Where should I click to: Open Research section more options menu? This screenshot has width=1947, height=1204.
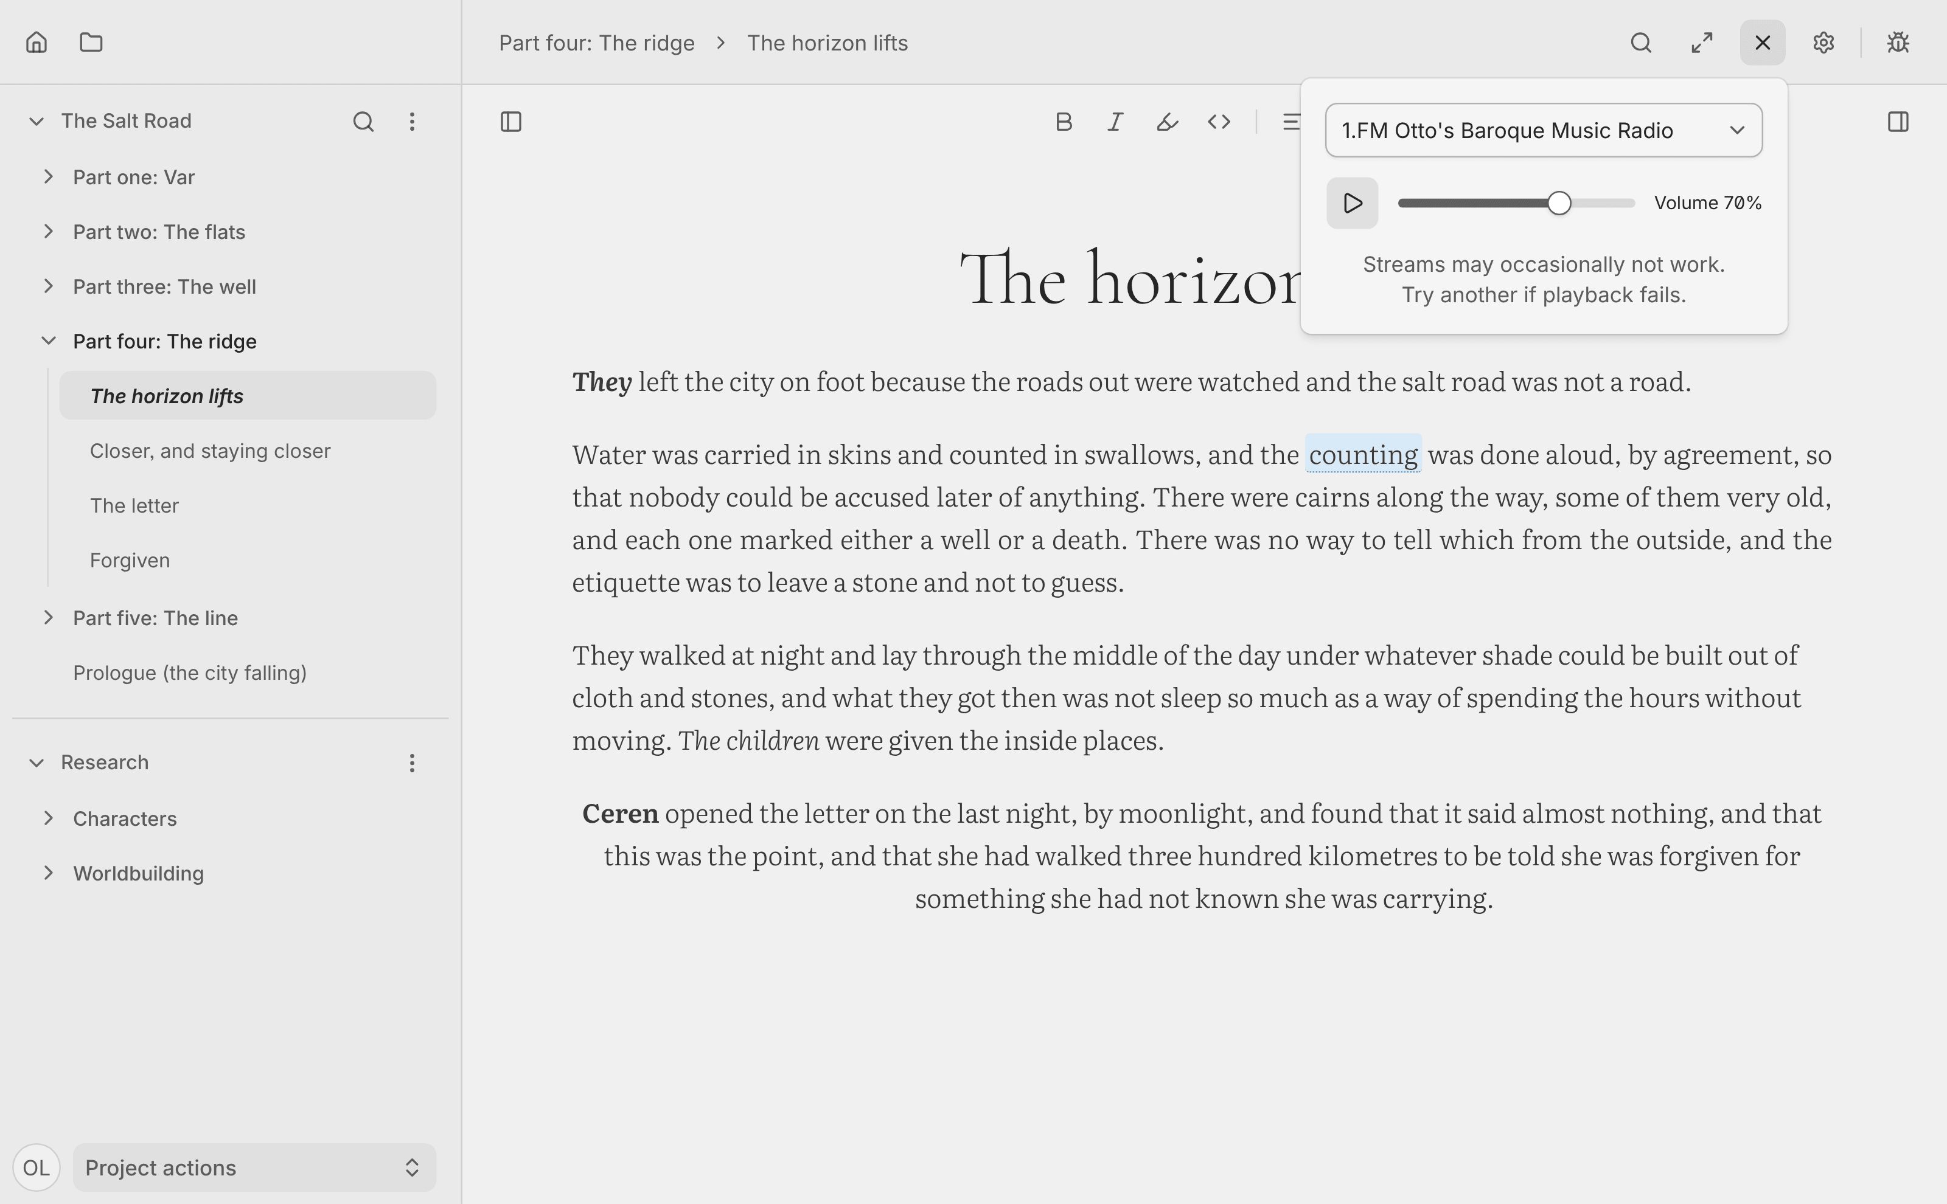(412, 763)
